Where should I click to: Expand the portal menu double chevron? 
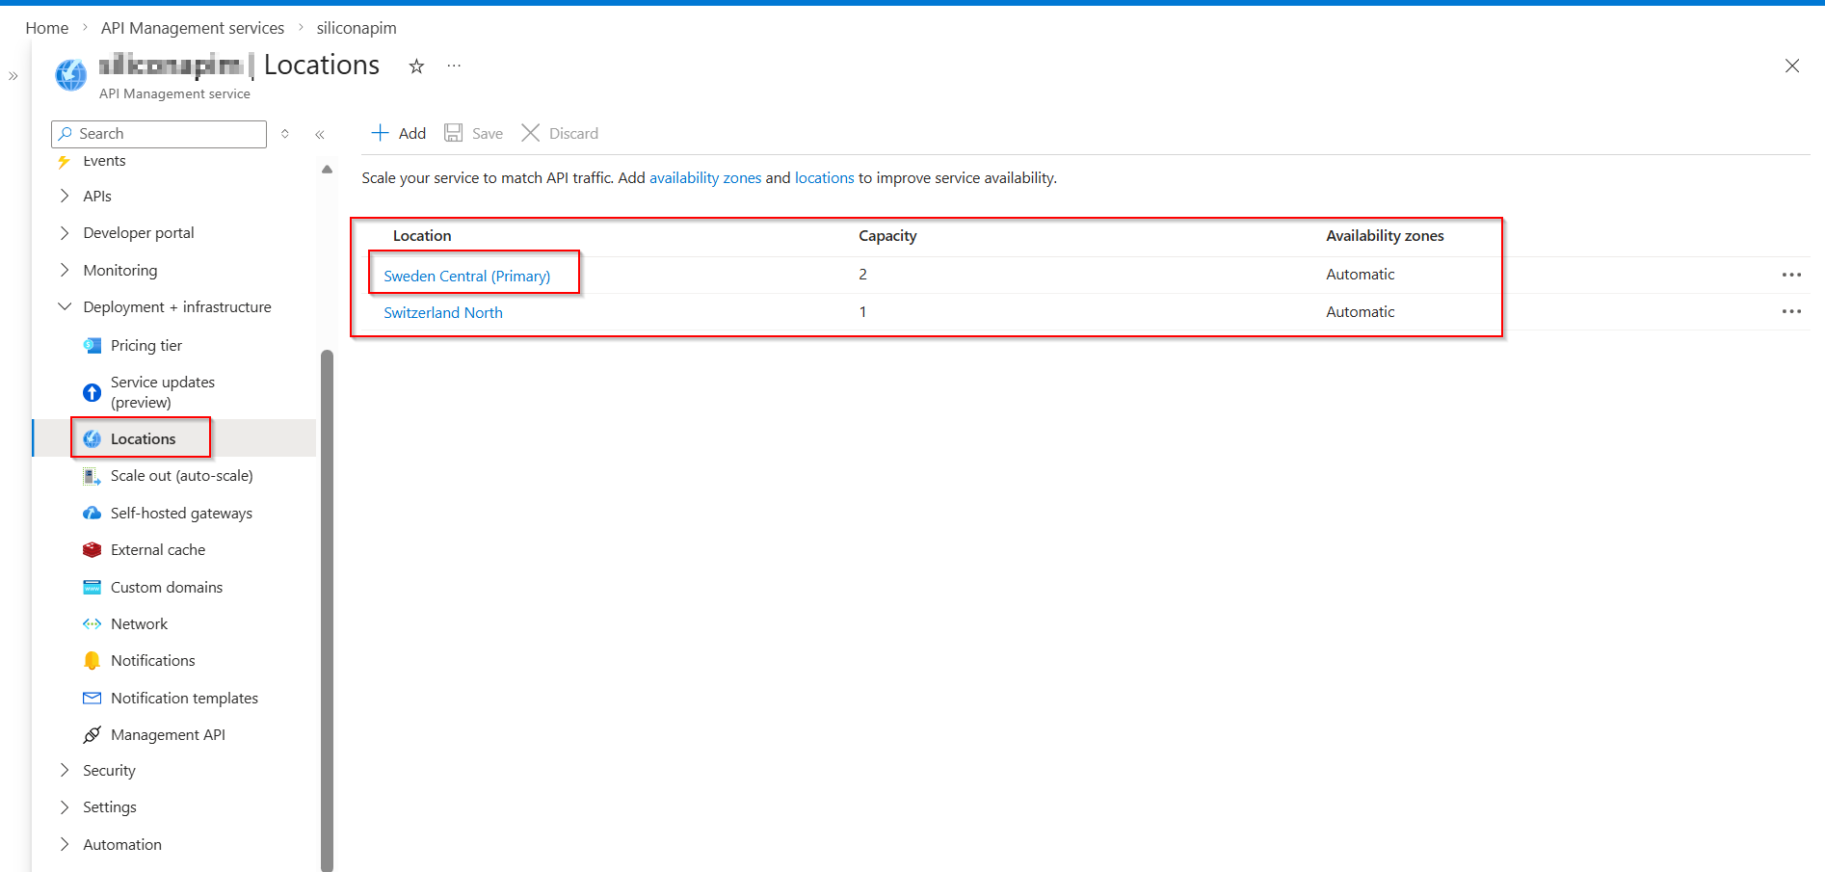click(13, 76)
